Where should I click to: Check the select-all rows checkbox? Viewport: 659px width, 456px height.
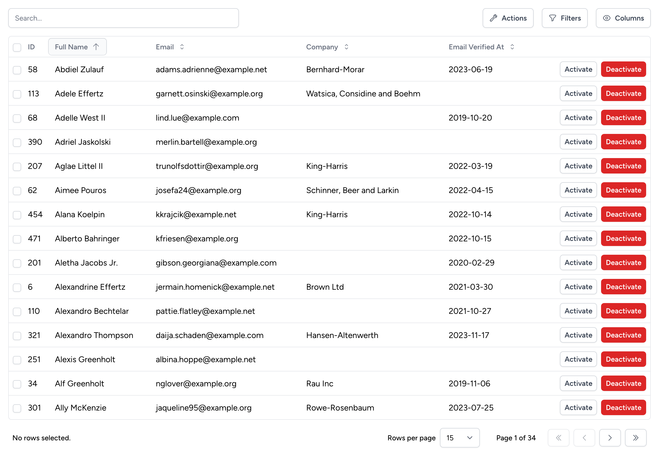click(17, 47)
